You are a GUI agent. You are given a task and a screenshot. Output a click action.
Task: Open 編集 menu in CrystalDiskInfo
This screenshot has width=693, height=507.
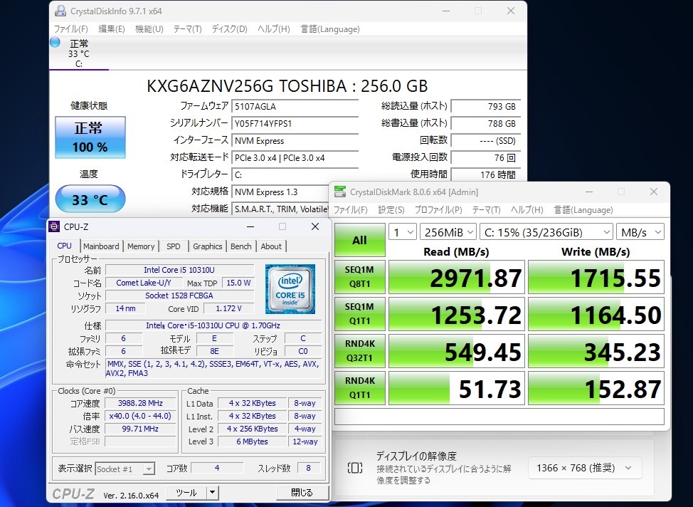112,29
